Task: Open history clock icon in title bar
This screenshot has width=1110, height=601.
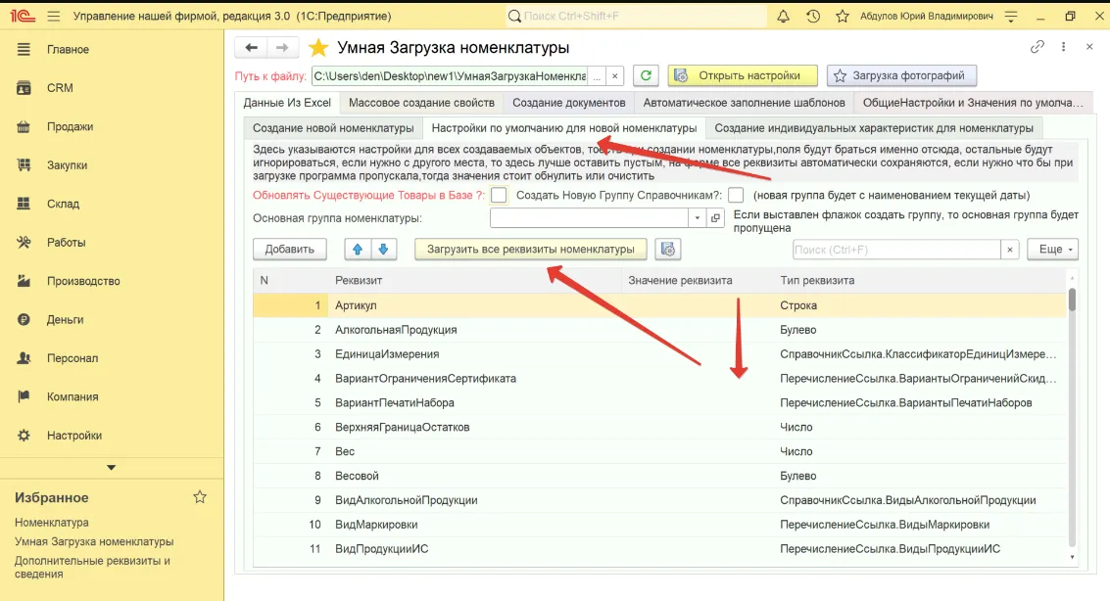Action: coord(812,17)
